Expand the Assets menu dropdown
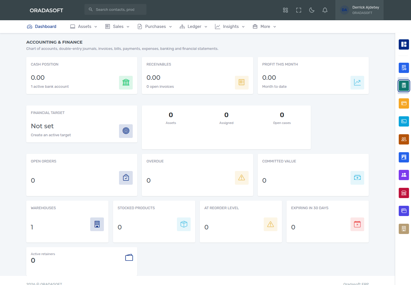The width and height of the screenshot is (411, 285). [x=84, y=27]
